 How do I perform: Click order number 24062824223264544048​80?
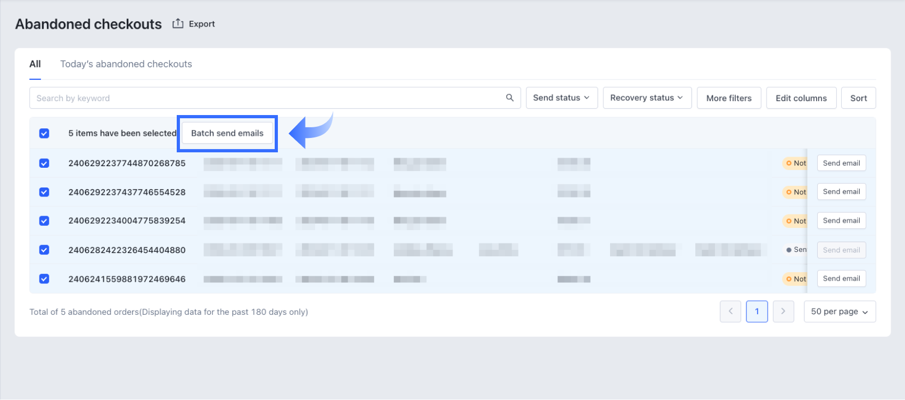click(127, 250)
